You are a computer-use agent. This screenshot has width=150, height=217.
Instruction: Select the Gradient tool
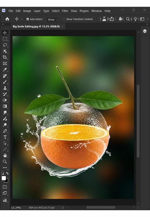click(x=5, y=106)
